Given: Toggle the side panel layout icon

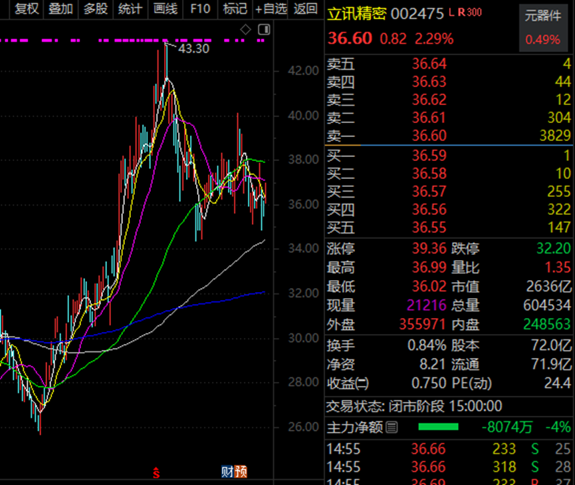Looking at the screenshot, I should pyautogui.click(x=264, y=29).
